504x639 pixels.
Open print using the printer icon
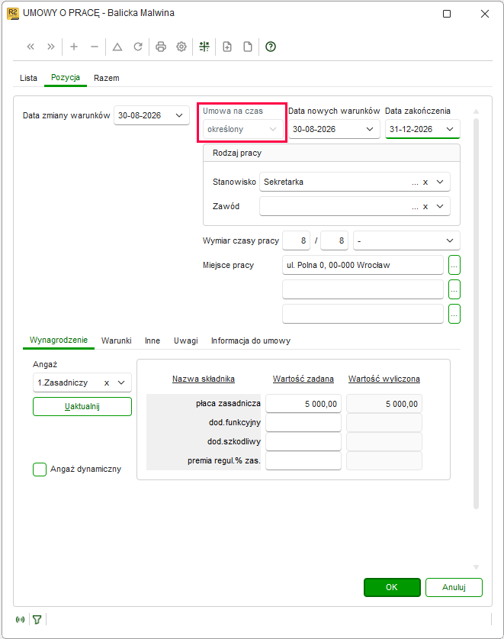[x=161, y=47]
